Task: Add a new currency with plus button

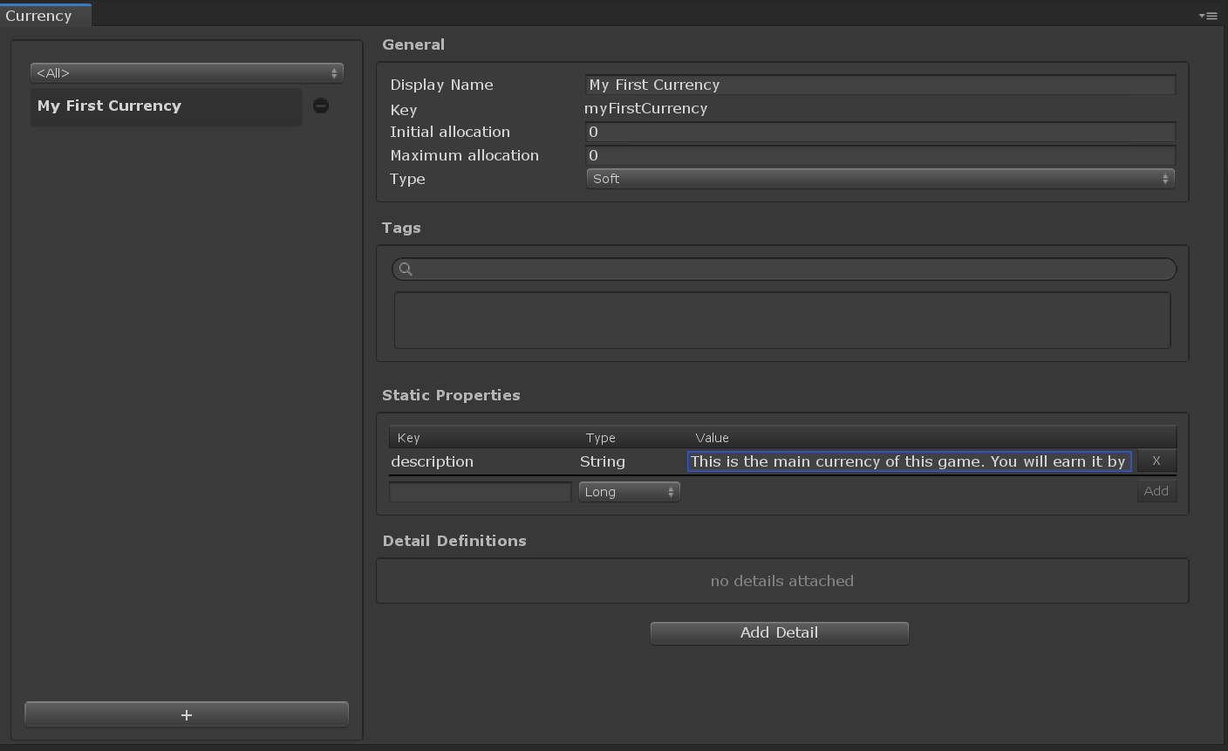Action: (187, 714)
